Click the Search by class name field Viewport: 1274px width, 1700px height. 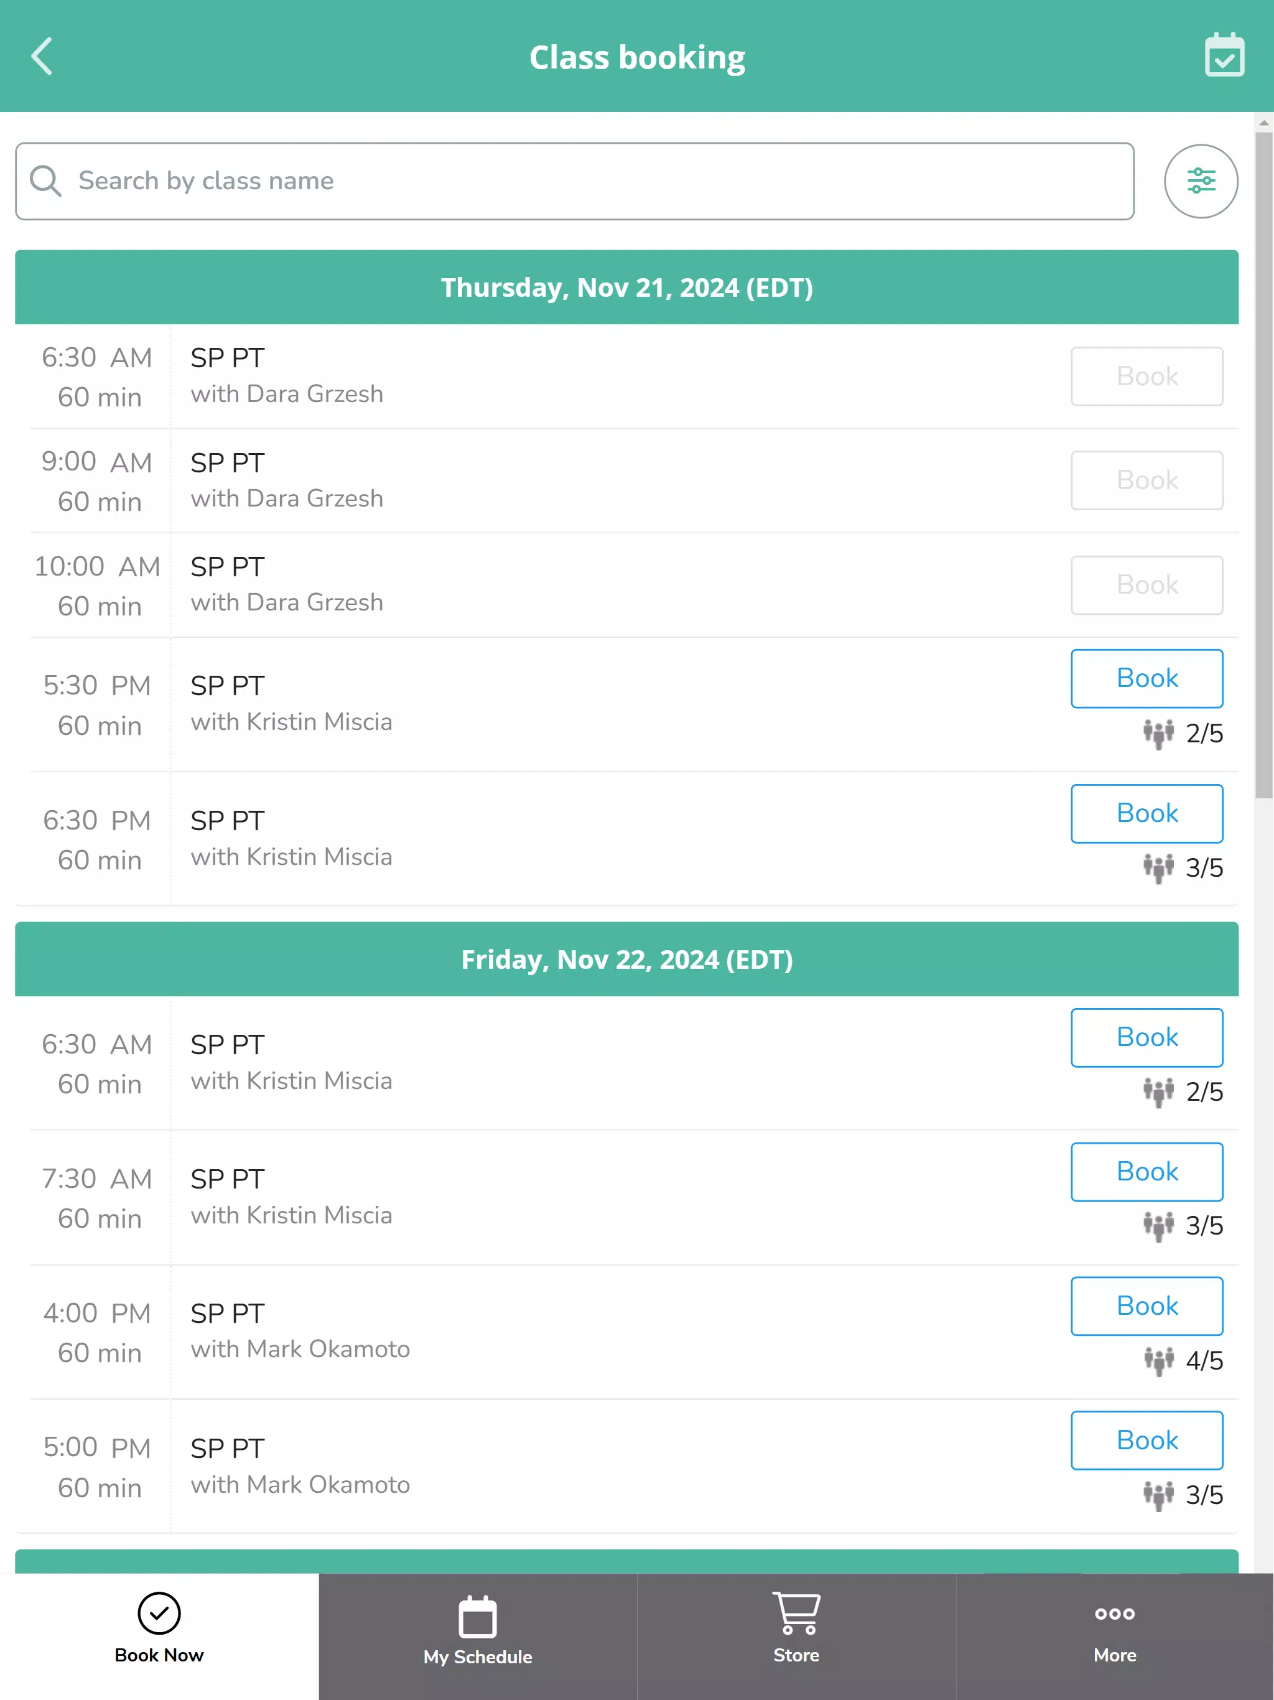pyautogui.click(x=575, y=181)
